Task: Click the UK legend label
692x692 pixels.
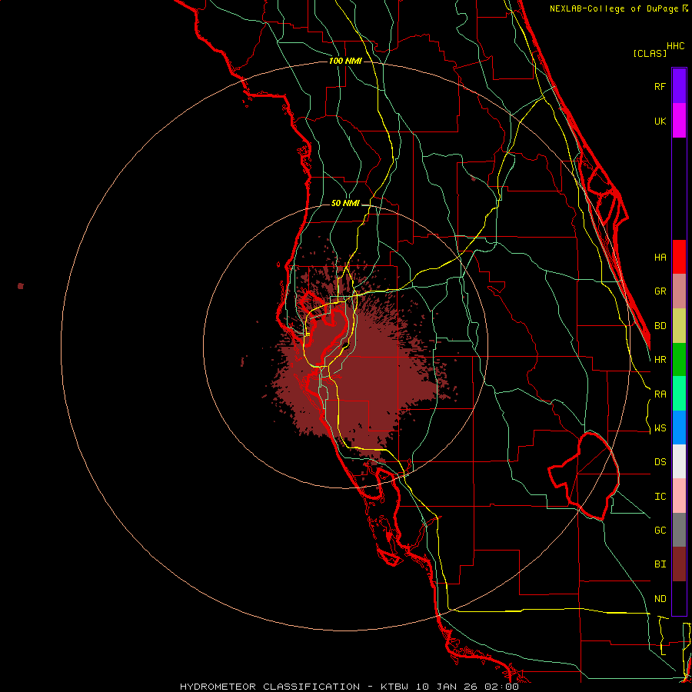Action: (660, 121)
